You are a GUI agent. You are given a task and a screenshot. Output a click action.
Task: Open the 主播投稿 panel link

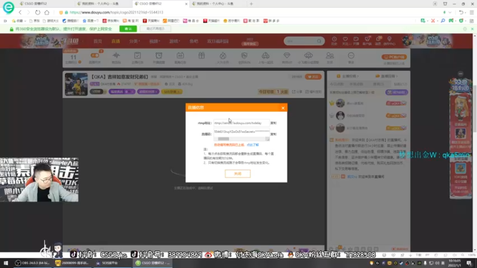348,76
